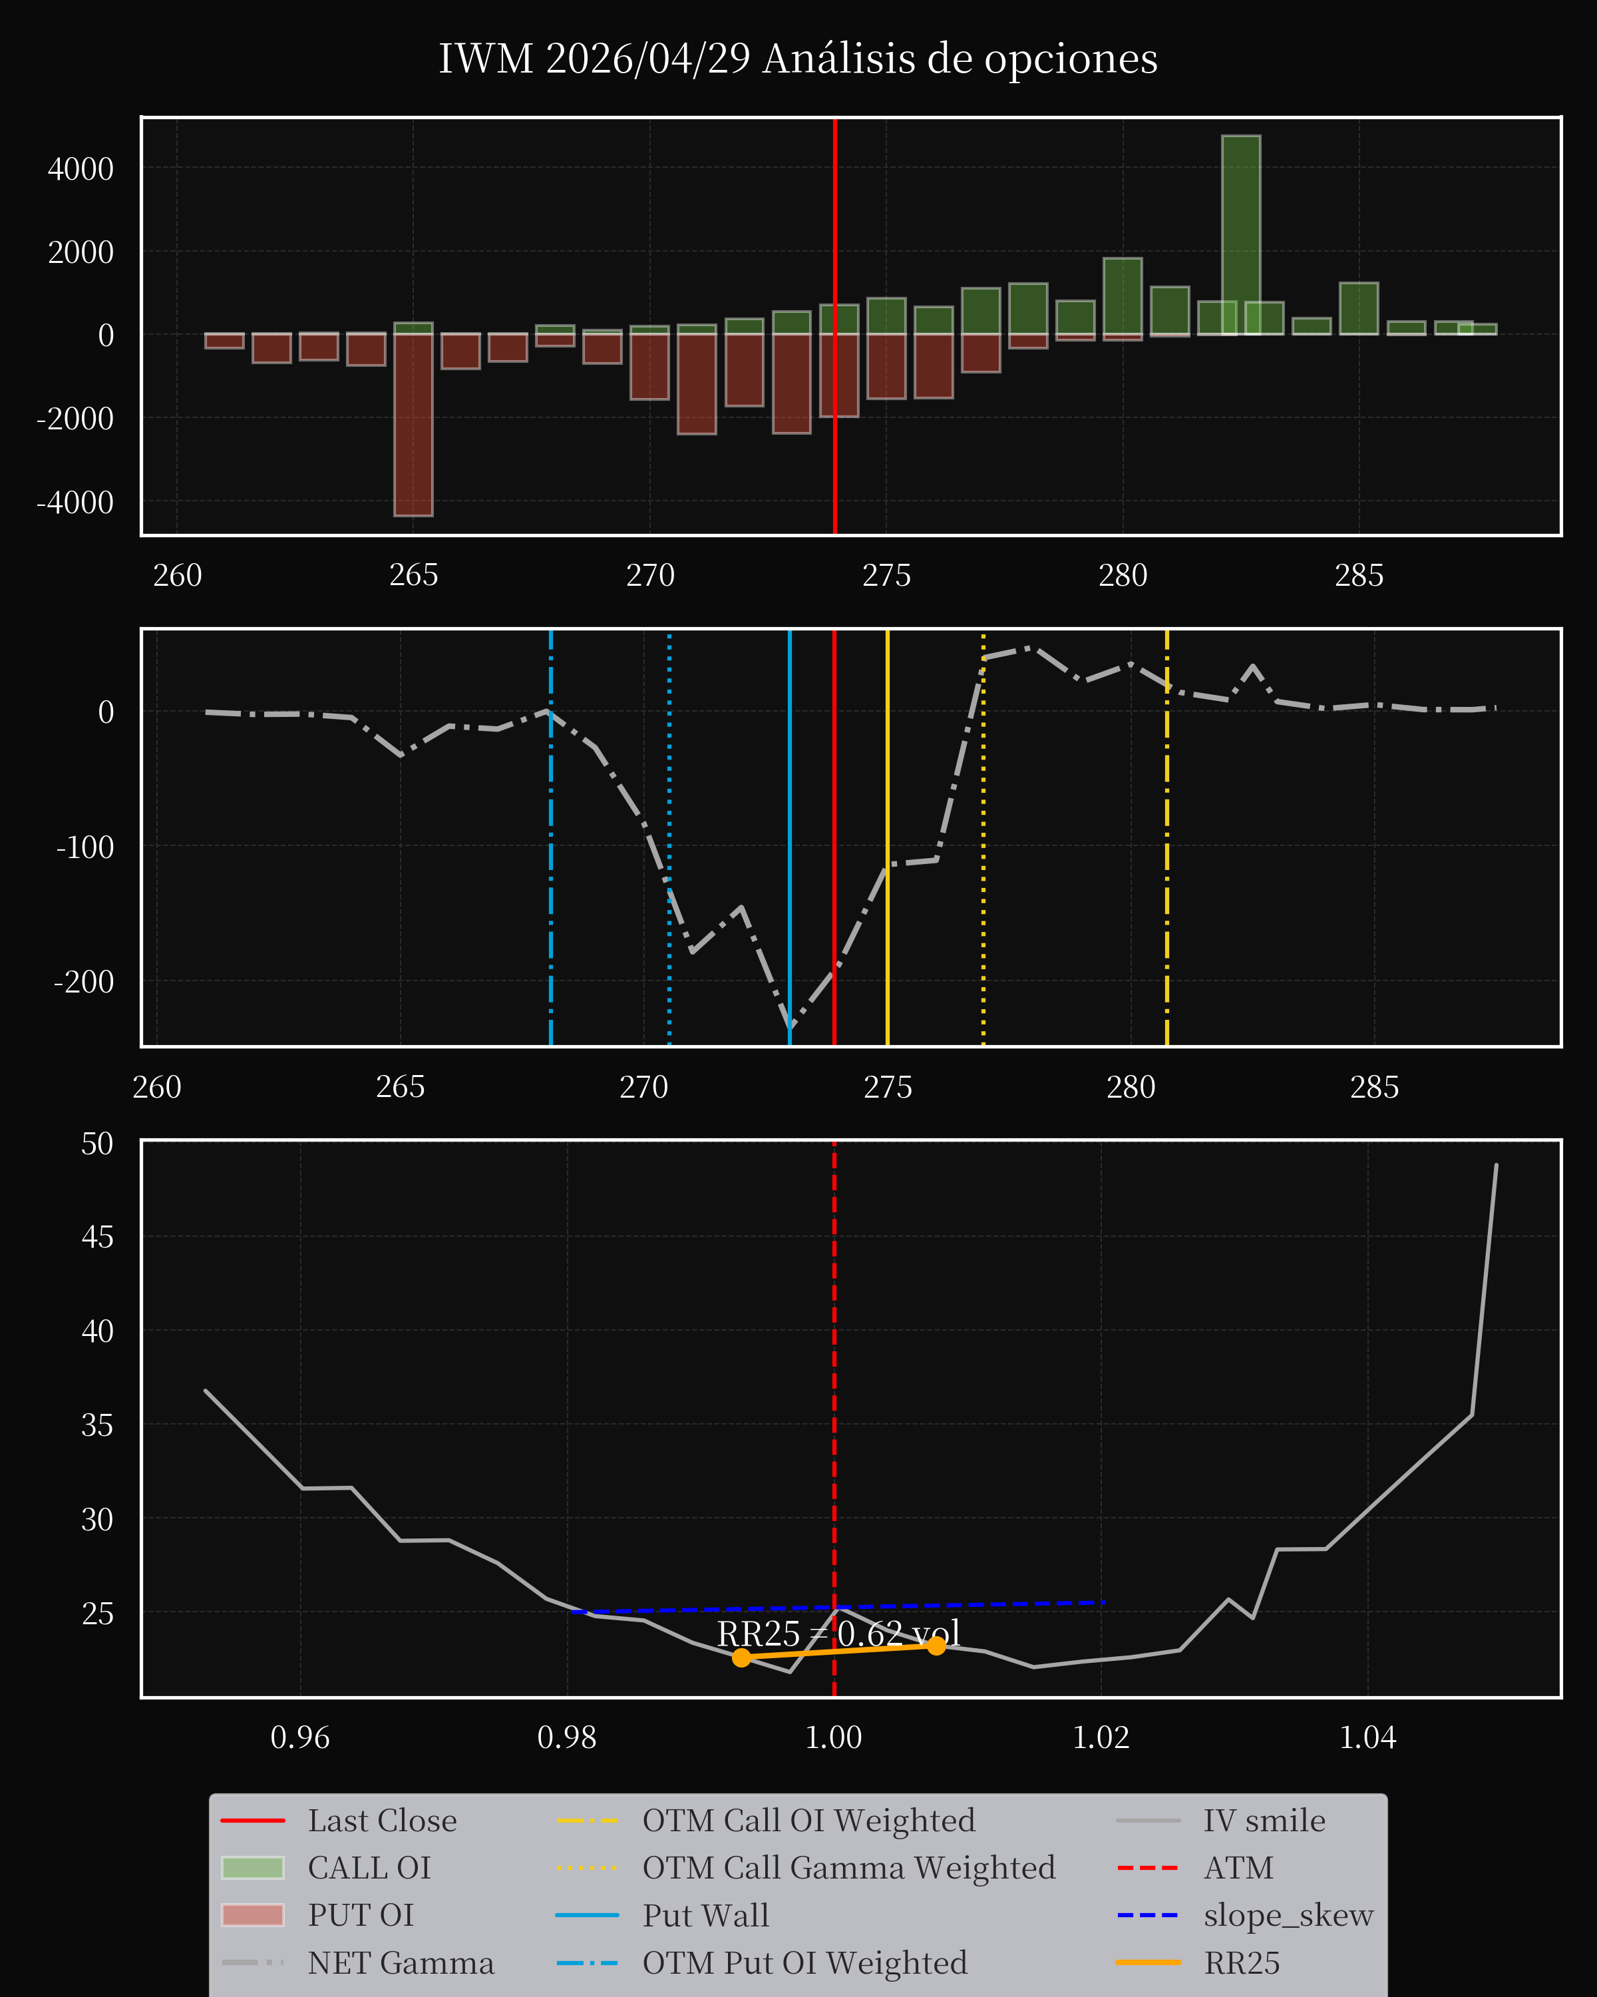Click the right orange RR25 marker dot
The height and width of the screenshot is (1997, 1597).
(936, 1645)
